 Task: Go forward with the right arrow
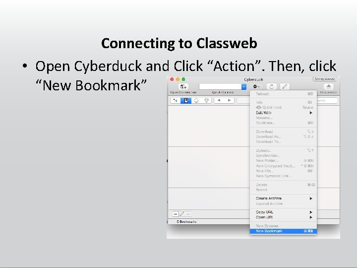click(x=229, y=100)
